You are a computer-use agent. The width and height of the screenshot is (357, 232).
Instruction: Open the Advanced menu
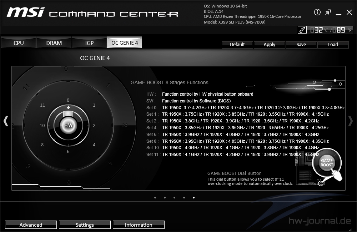[x=31, y=225]
